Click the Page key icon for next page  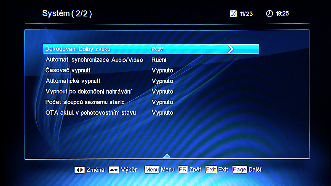click(239, 170)
